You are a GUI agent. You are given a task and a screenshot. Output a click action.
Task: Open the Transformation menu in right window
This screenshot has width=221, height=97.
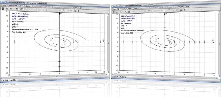[144, 8]
